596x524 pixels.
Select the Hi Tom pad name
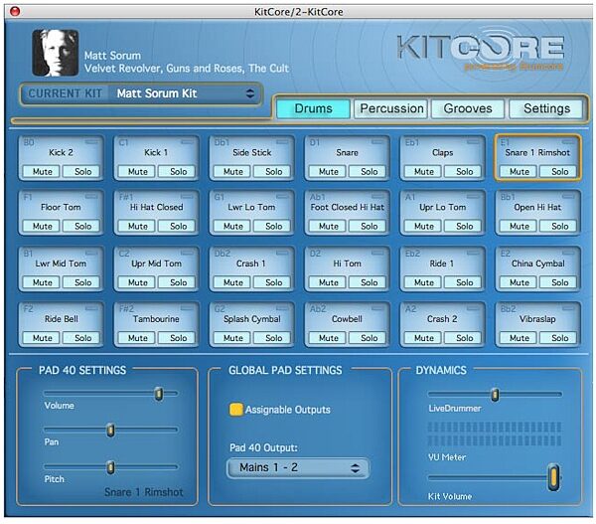(347, 263)
